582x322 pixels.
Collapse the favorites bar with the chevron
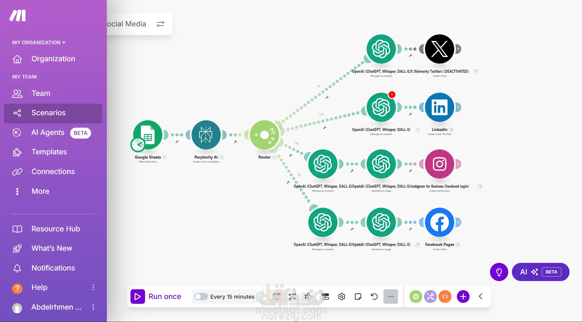(x=481, y=297)
